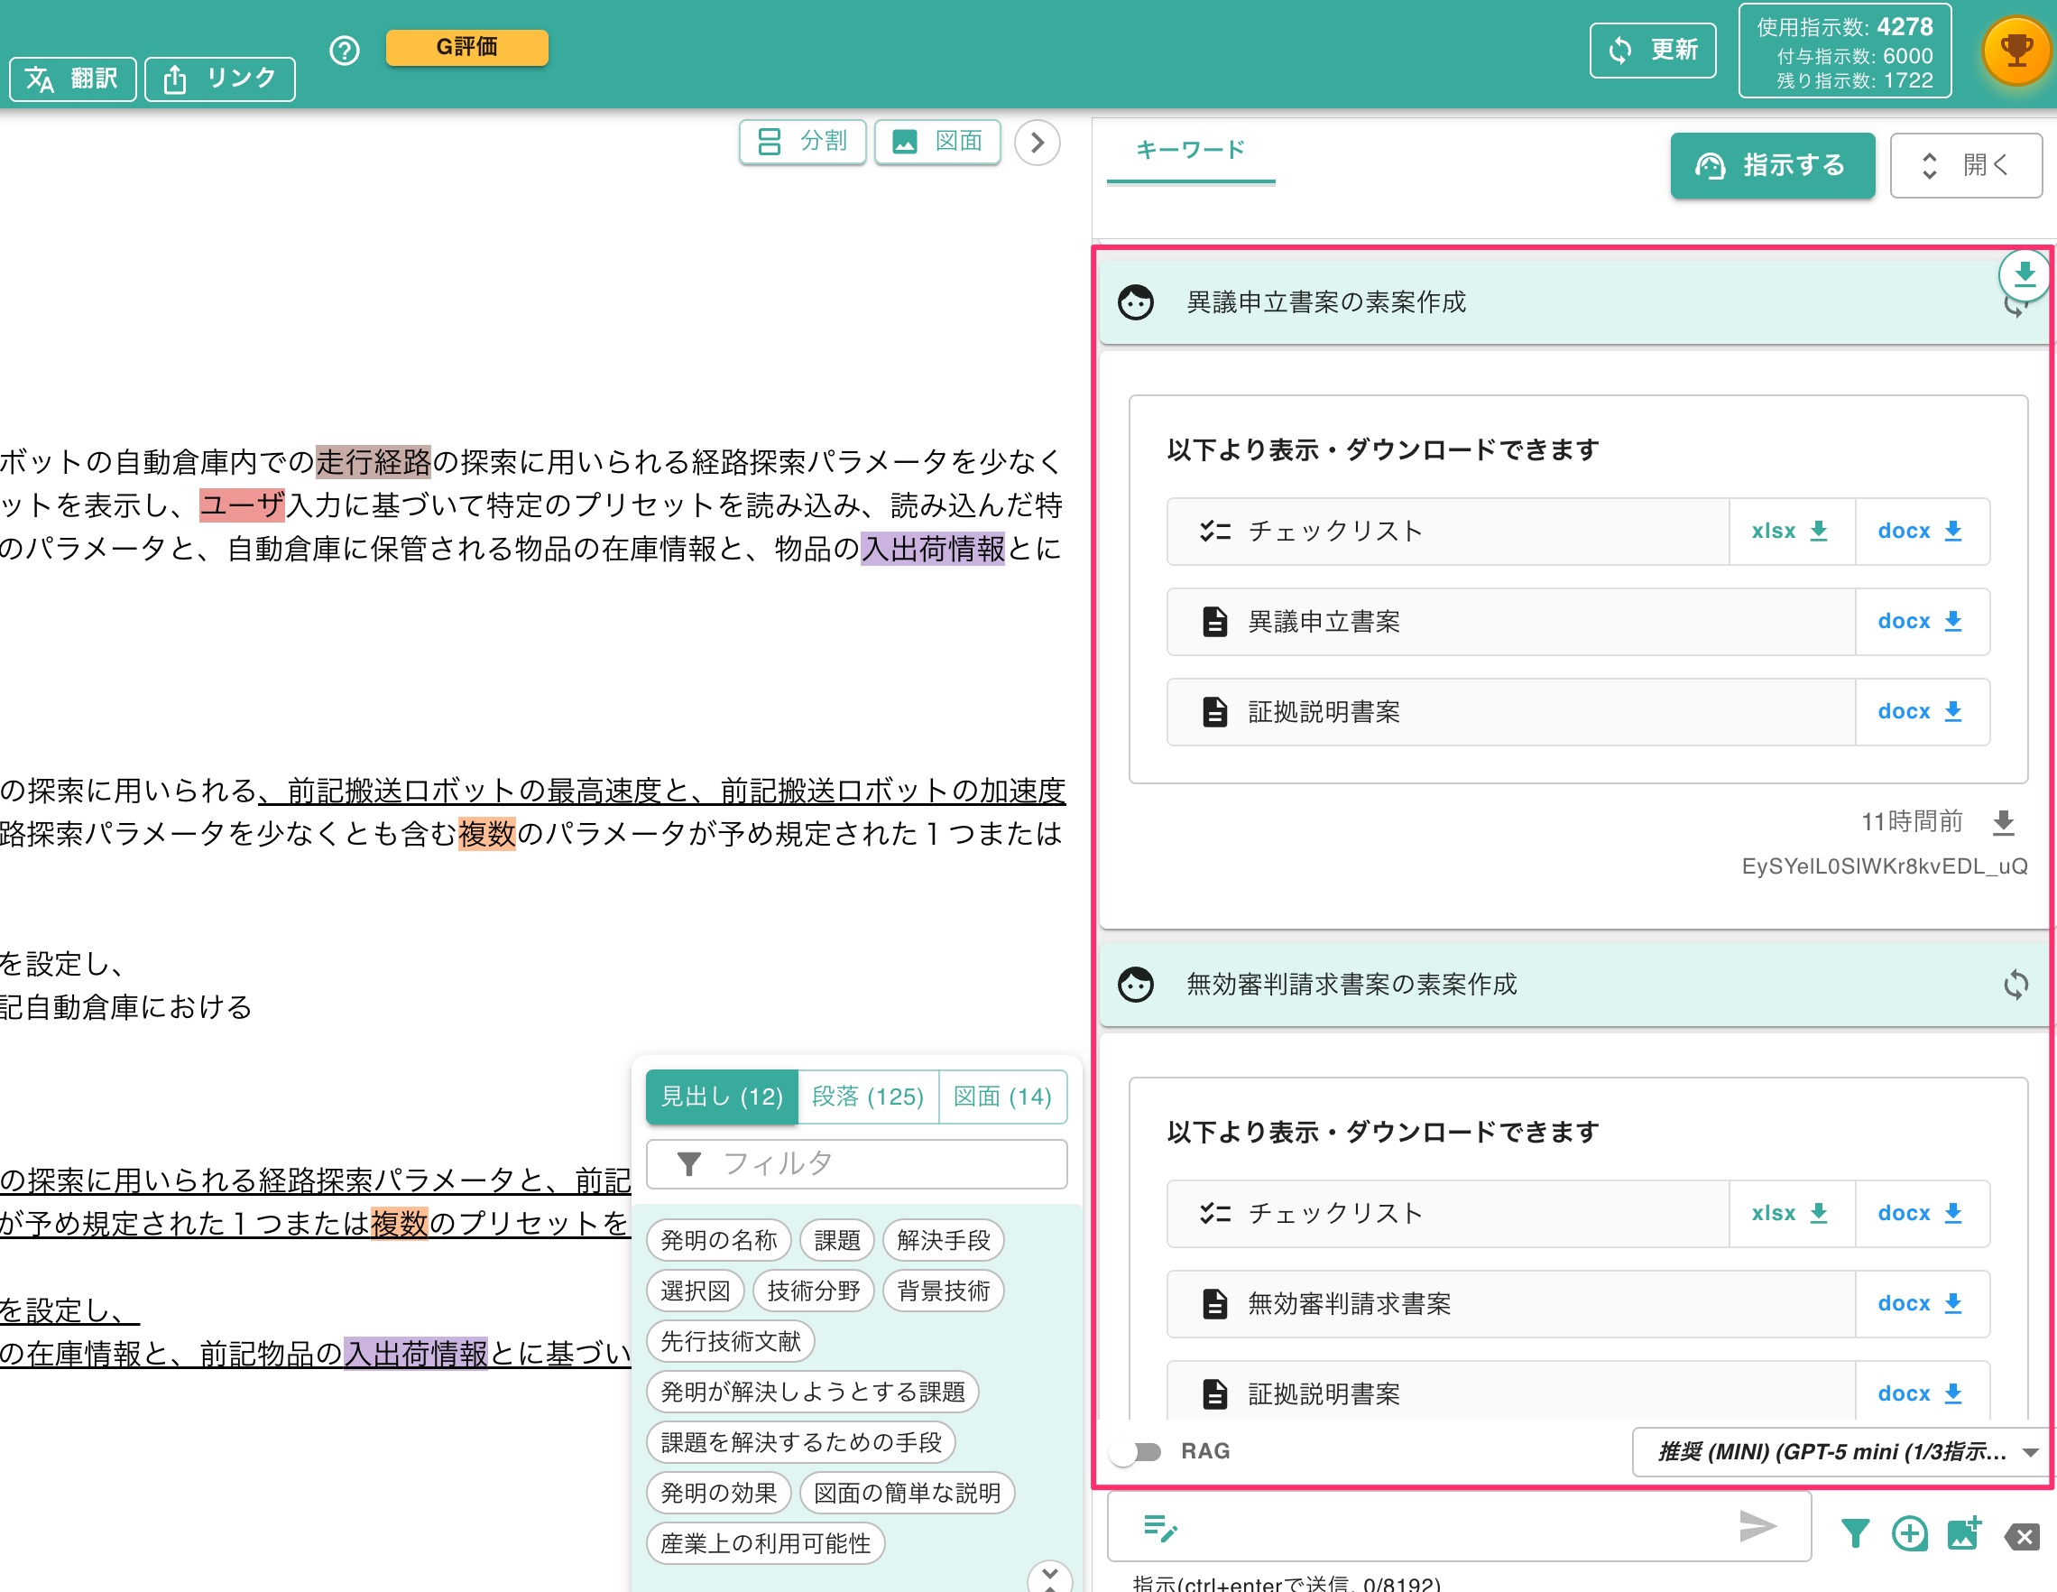This screenshot has width=2057, height=1592.
Task: Select the 解決手段 heading chip
Action: click(x=943, y=1240)
